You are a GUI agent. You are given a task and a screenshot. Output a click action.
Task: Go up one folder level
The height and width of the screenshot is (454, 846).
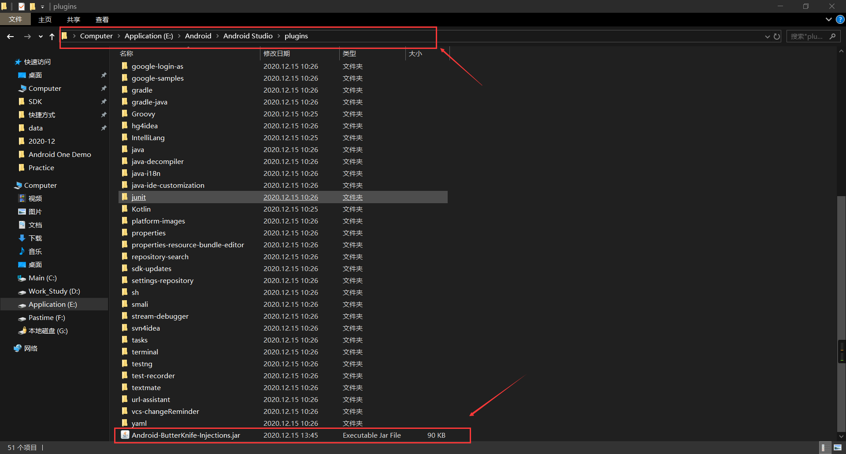coord(52,37)
